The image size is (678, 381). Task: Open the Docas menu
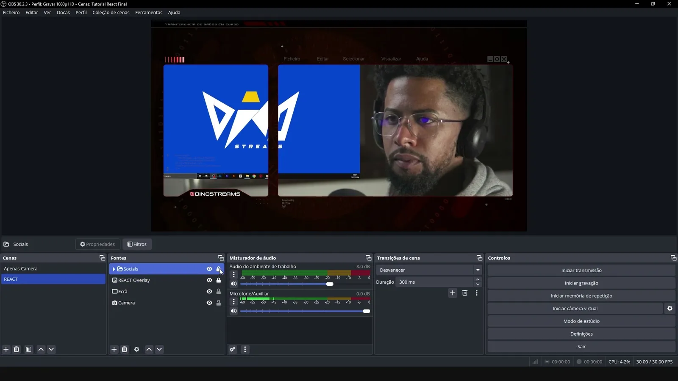click(x=64, y=13)
